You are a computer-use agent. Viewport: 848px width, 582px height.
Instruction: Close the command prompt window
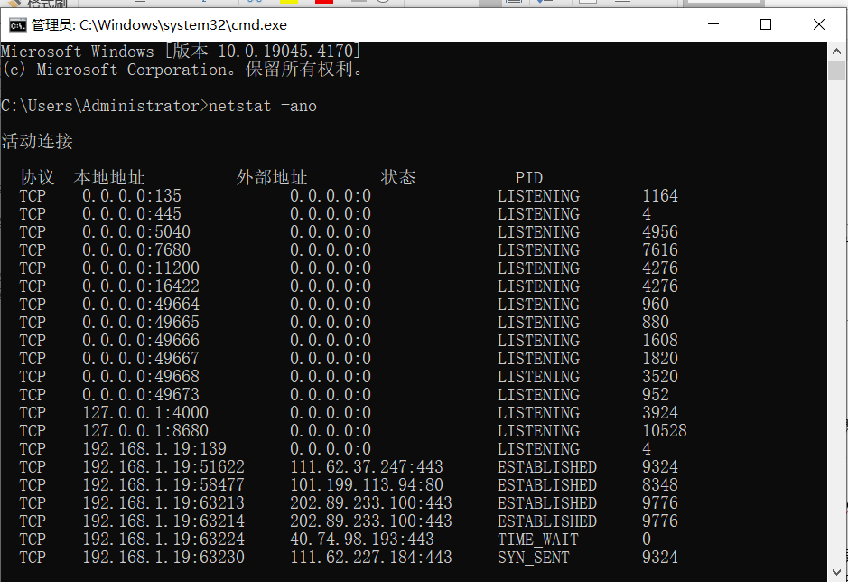[x=819, y=24]
